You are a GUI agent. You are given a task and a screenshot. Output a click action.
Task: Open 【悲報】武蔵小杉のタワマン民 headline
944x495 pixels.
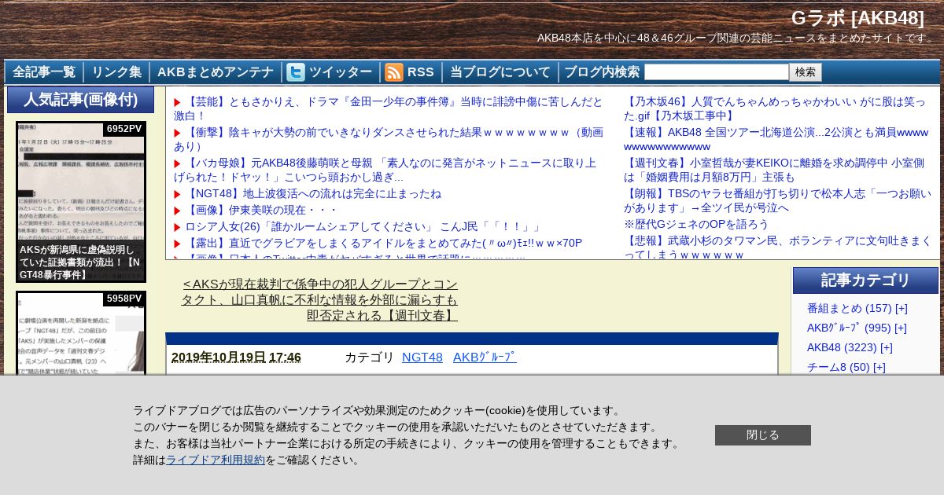(x=777, y=247)
